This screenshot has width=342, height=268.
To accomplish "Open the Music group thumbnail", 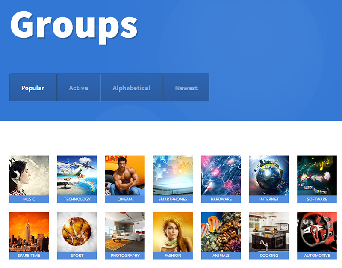I will pos(29,176).
